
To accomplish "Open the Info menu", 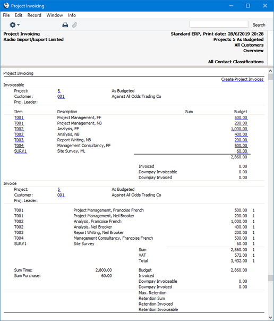I will (x=72, y=15).
